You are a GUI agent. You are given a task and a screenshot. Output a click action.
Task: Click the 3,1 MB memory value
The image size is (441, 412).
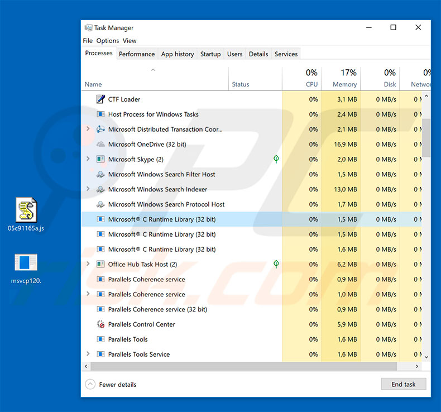coord(347,99)
